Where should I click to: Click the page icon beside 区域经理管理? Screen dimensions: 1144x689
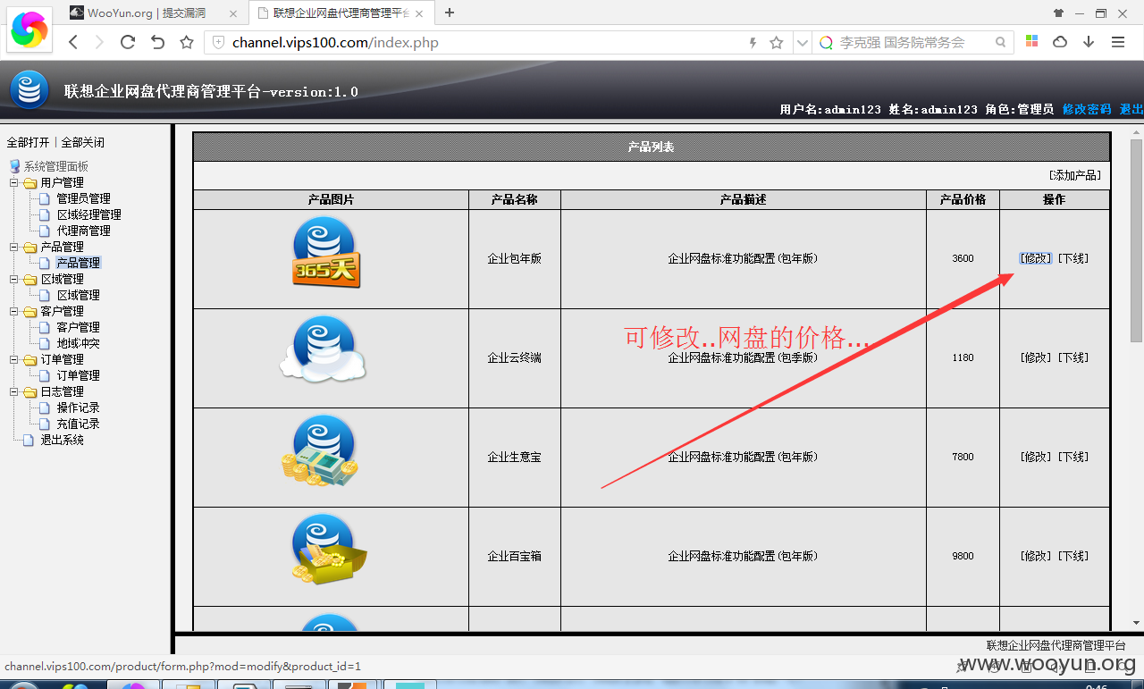pyautogui.click(x=45, y=214)
